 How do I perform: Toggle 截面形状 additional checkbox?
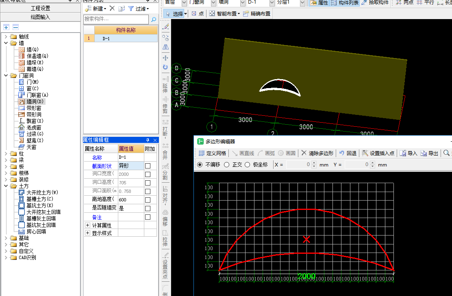pyautogui.click(x=148, y=166)
